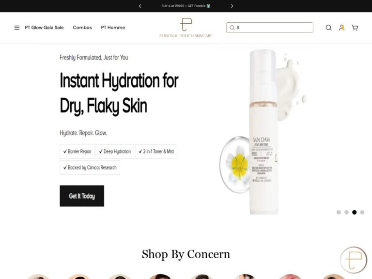The height and width of the screenshot is (279, 372).
Task: Open the shopping cart icon
Action: click(355, 28)
